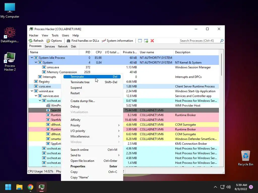The width and height of the screenshot is (258, 193).
Task: Select Restart from the context menu
Action: (92, 93)
